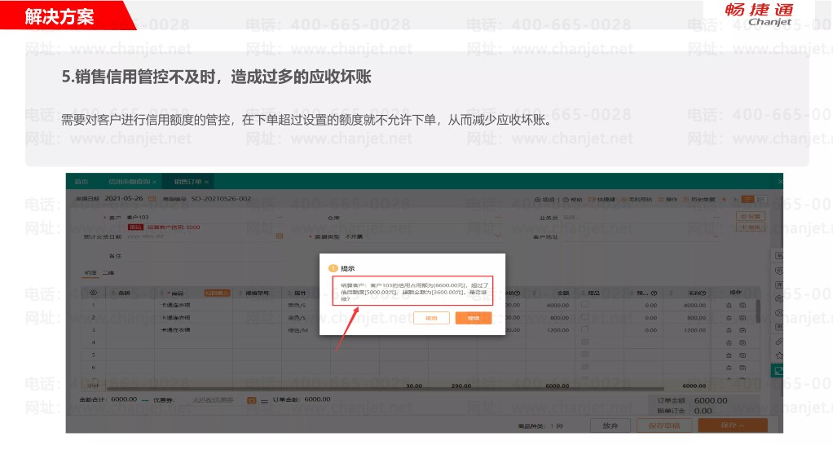The width and height of the screenshot is (833, 450).
Task: Switch to the orange list view icon
Action: tap(747, 199)
